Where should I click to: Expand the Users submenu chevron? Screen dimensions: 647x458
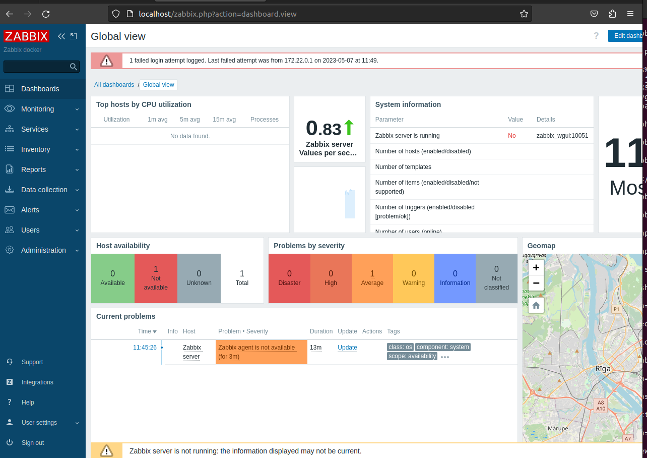pos(77,230)
